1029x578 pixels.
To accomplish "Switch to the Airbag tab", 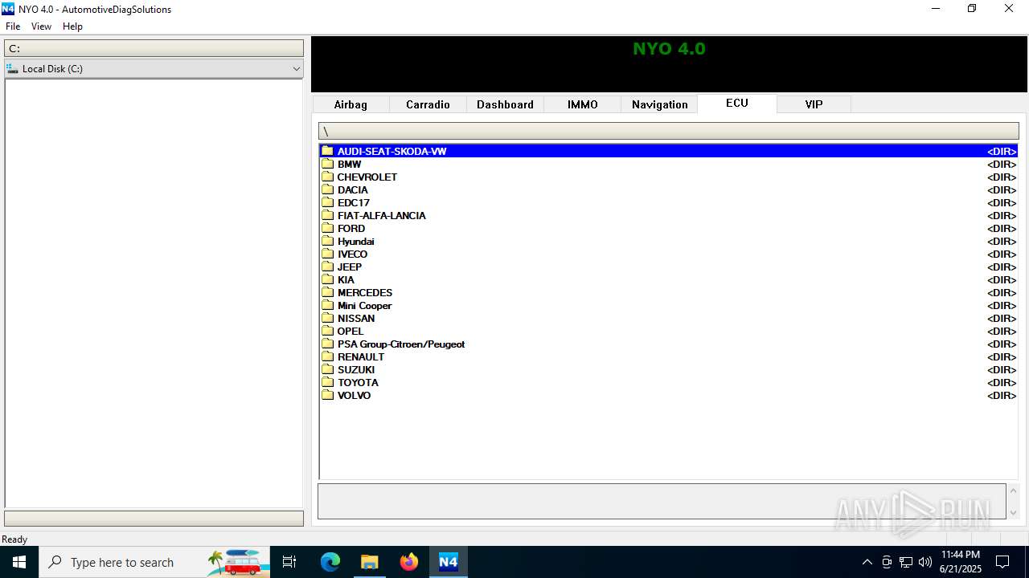I will 351,104.
